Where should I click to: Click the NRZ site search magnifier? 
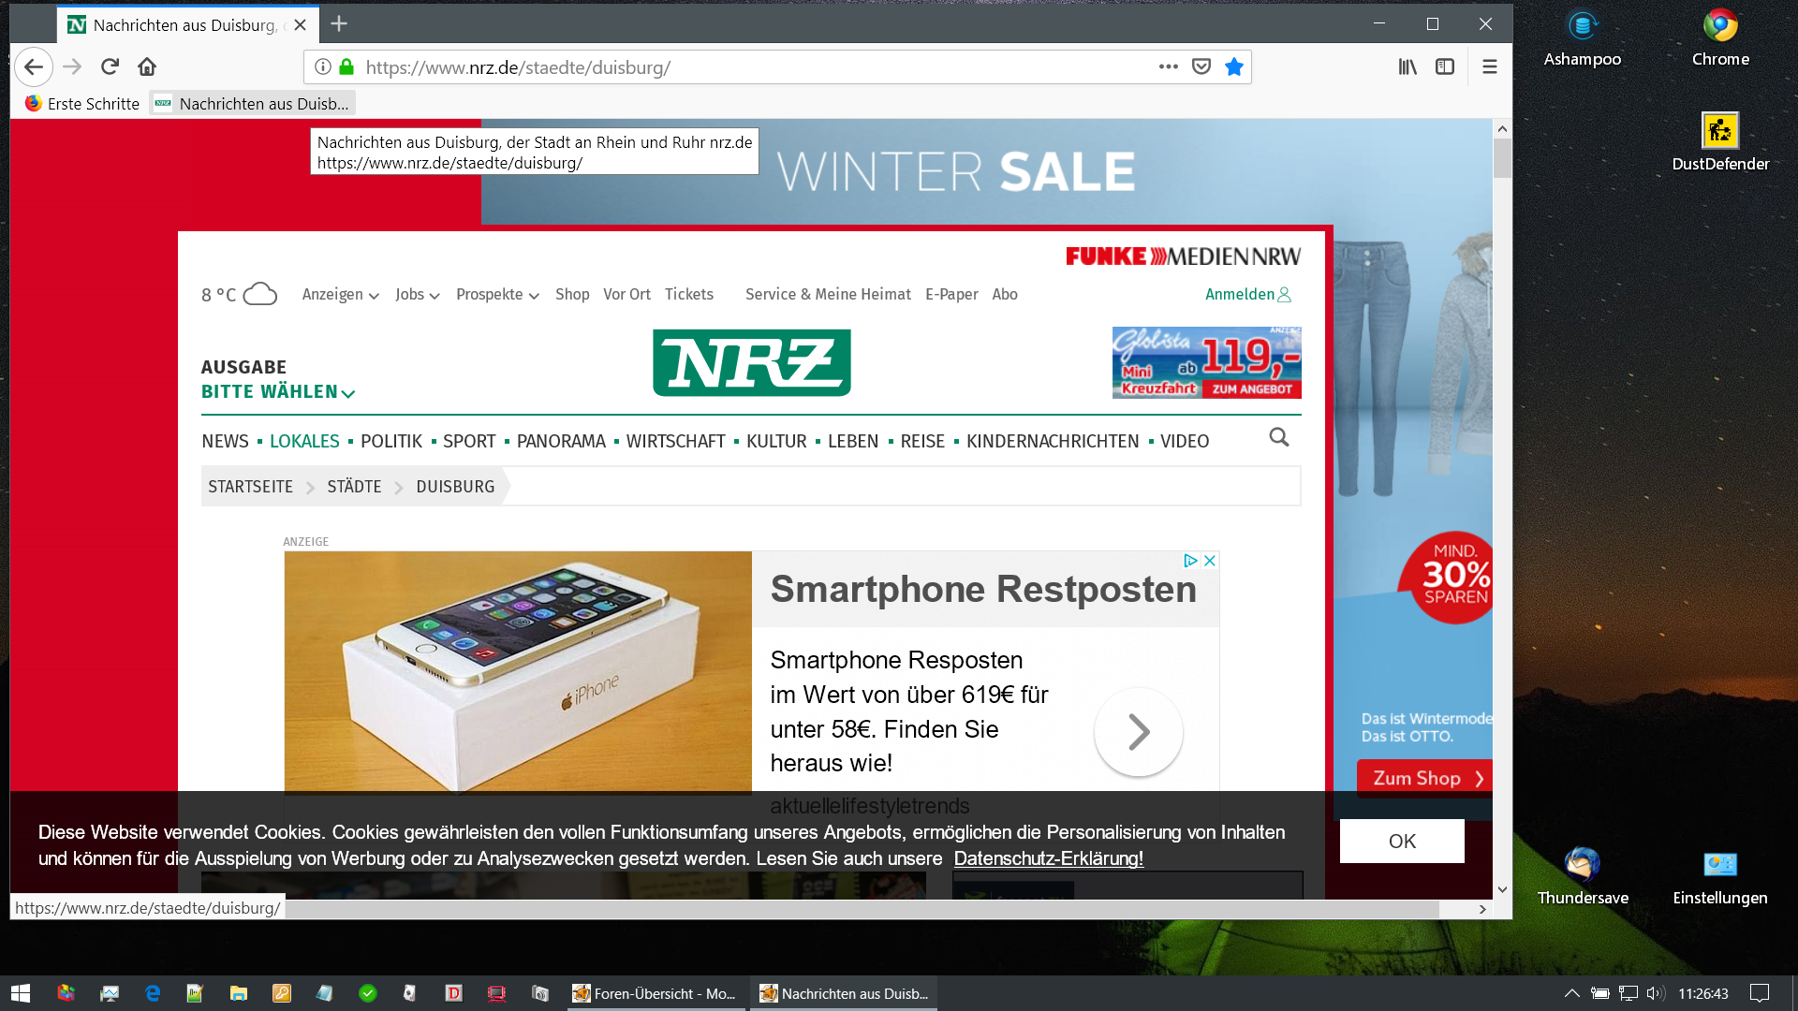pyautogui.click(x=1279, y=438)
